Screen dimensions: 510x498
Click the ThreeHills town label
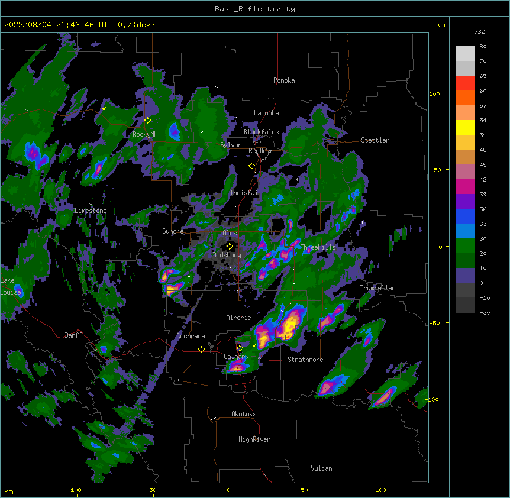(318, 247)
